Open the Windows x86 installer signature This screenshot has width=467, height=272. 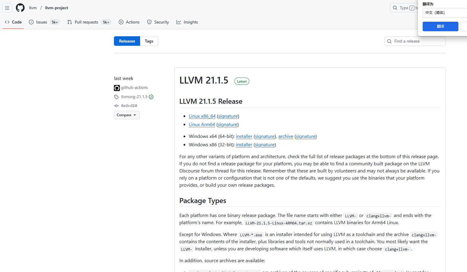(x=265, y=145)
